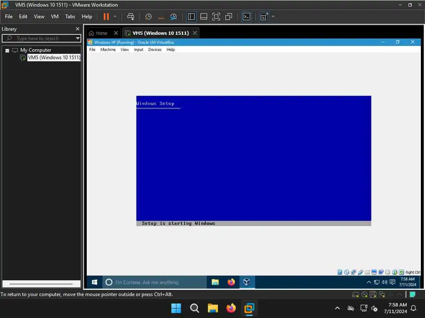
Task: Click the VirtualBox mouse integration status icon
Action: [395, 272]
